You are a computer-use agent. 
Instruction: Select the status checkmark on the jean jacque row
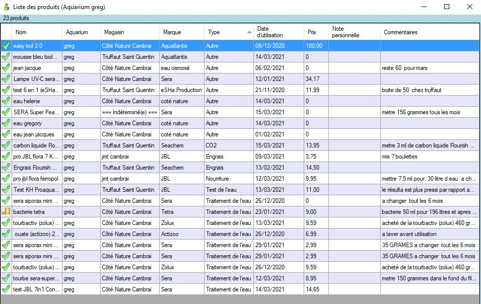[x=6, y=68]
